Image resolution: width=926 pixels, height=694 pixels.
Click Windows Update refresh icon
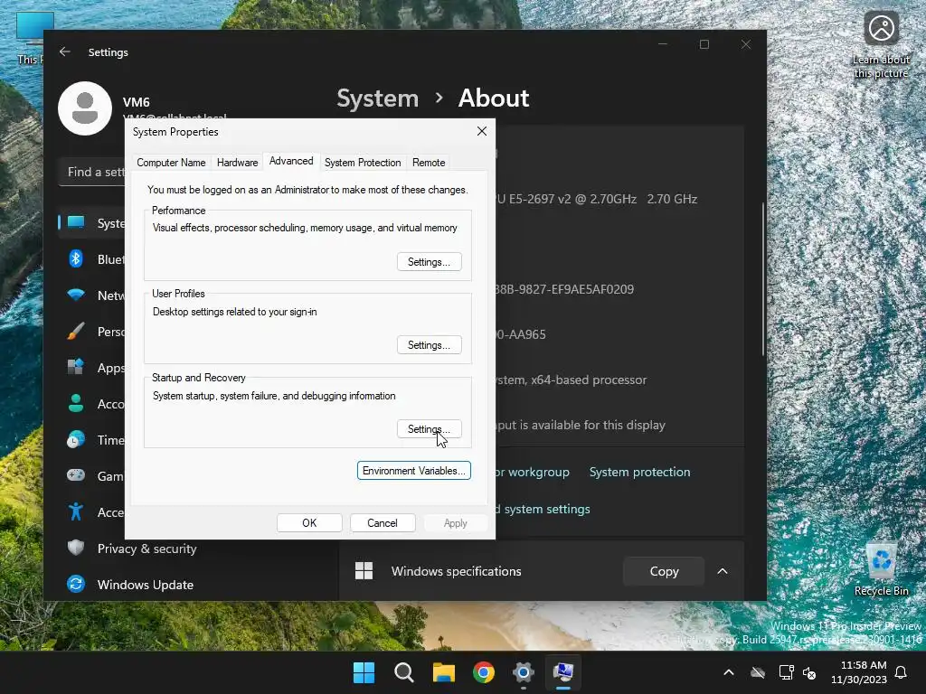pyautogui.click(x=76, y=584)
